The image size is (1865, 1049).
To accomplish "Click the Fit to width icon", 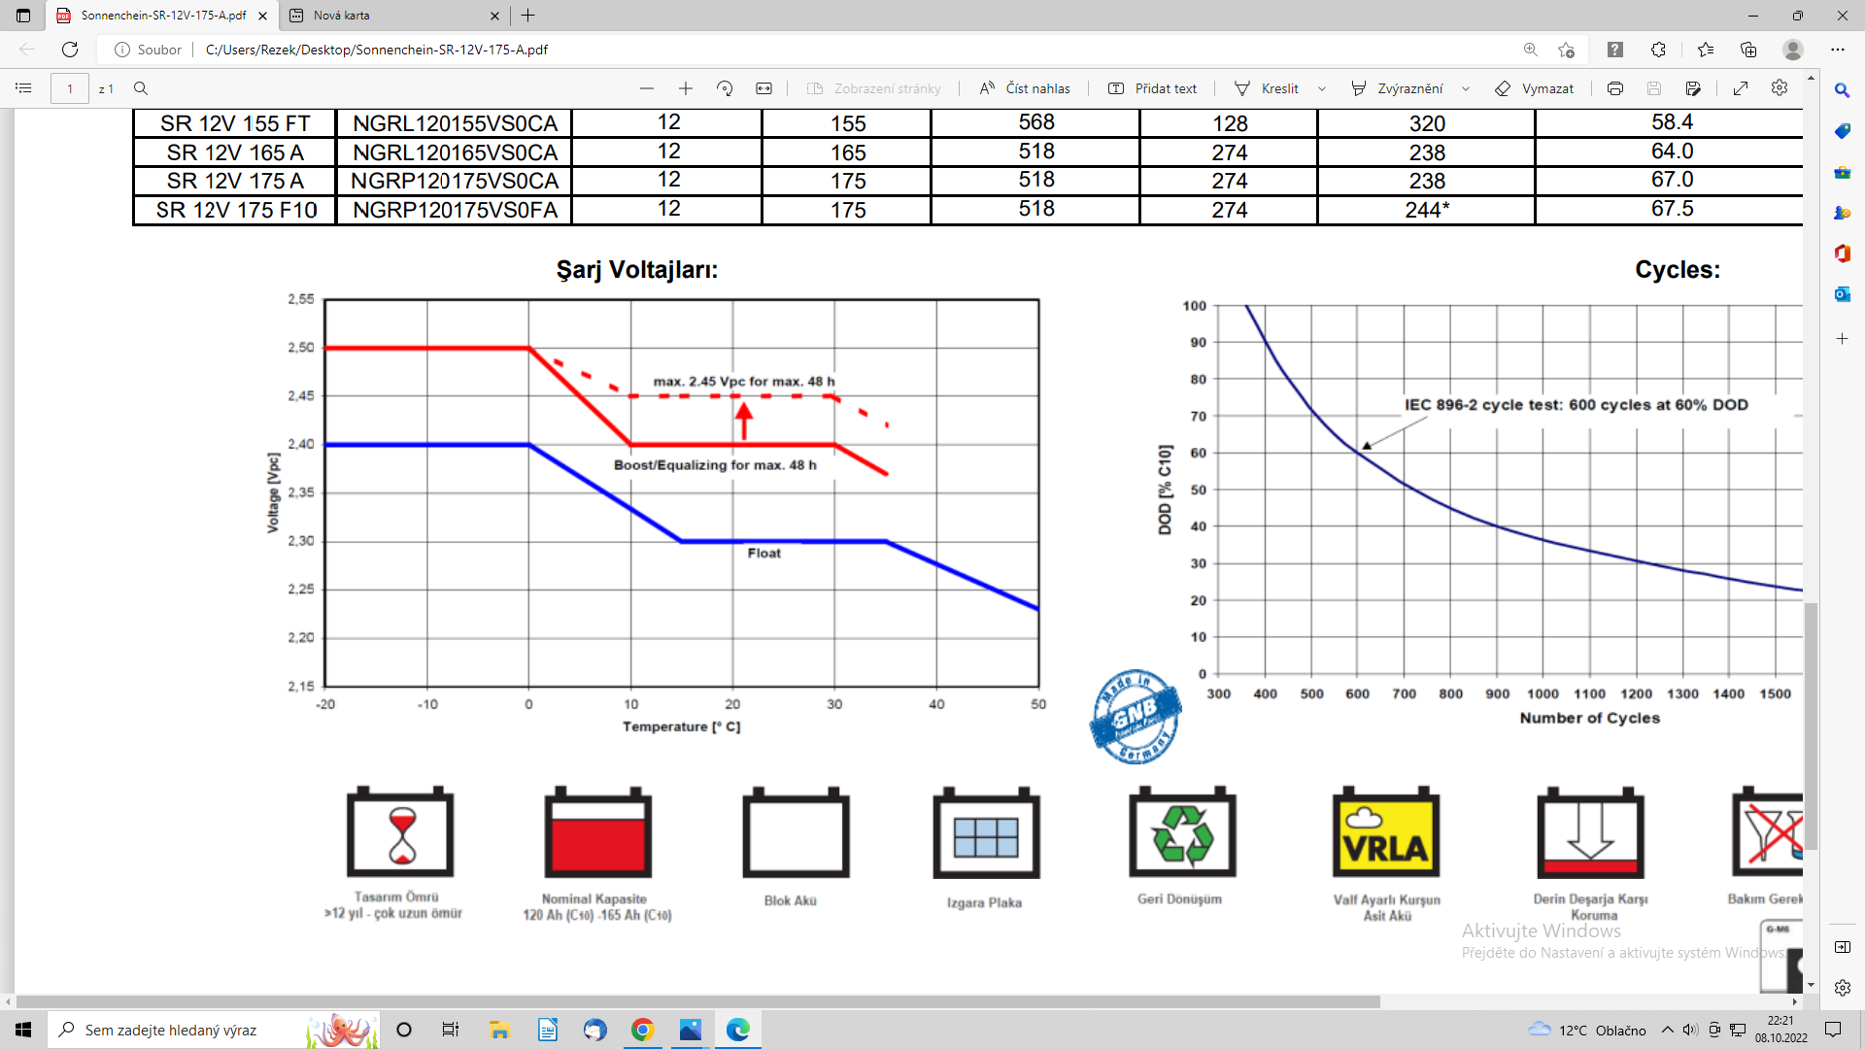I will tap(764, 88).
